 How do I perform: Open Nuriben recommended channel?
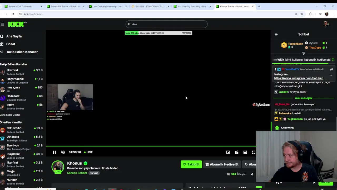(22, 182)
